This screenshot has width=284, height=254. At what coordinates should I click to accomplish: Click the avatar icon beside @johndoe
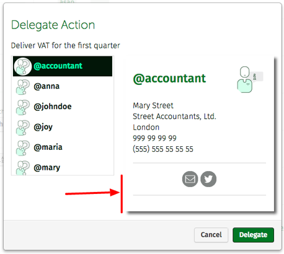(23, 107)
